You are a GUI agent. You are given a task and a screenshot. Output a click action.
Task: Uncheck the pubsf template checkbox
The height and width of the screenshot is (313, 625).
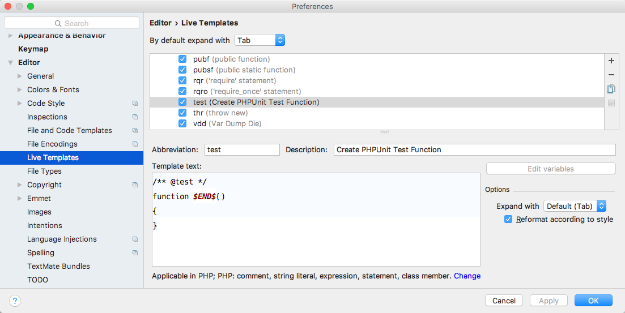point(182,70)
